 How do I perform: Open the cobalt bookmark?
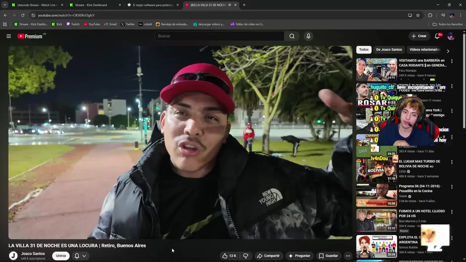[145, 24]
